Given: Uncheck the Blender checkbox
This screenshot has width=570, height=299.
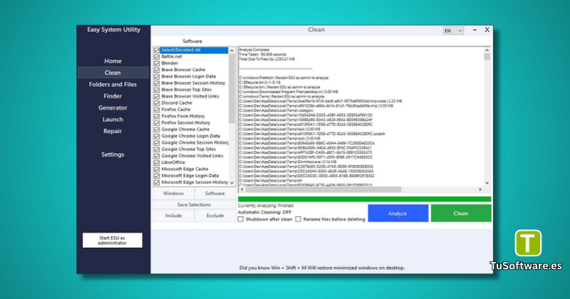Looking at the screenshot, I should pos(157,63).
